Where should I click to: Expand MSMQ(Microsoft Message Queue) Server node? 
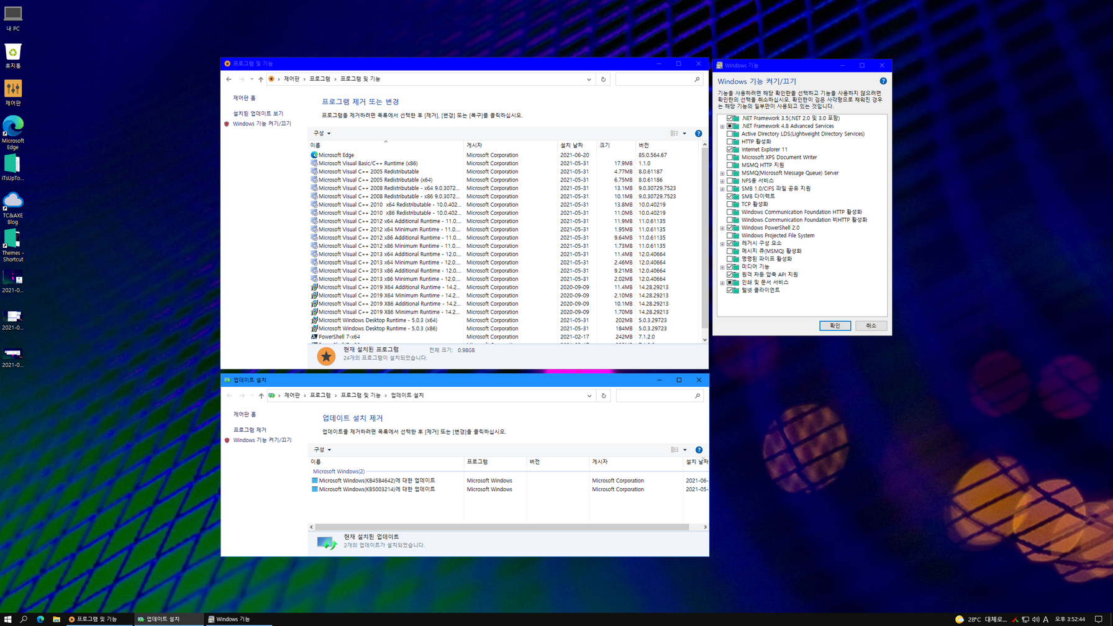click(722, 173)
